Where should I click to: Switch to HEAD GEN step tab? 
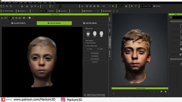pyautogui.click(x=54, y=23)
